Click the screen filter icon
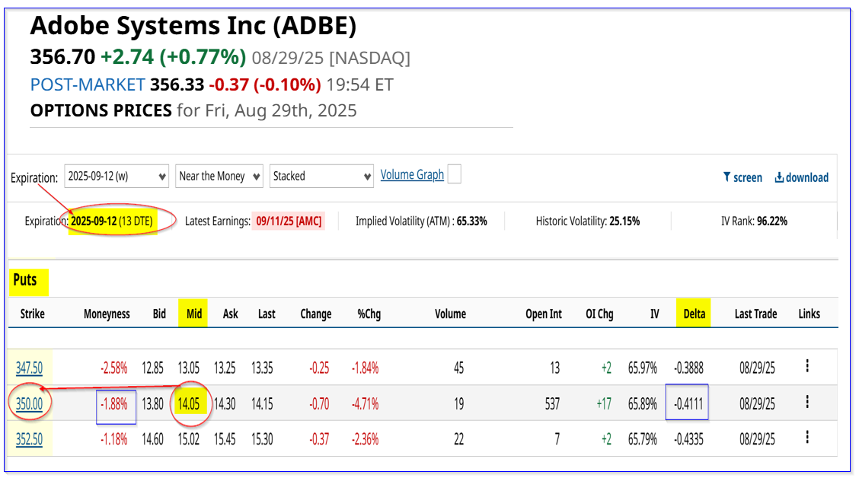 pos(726,177)
